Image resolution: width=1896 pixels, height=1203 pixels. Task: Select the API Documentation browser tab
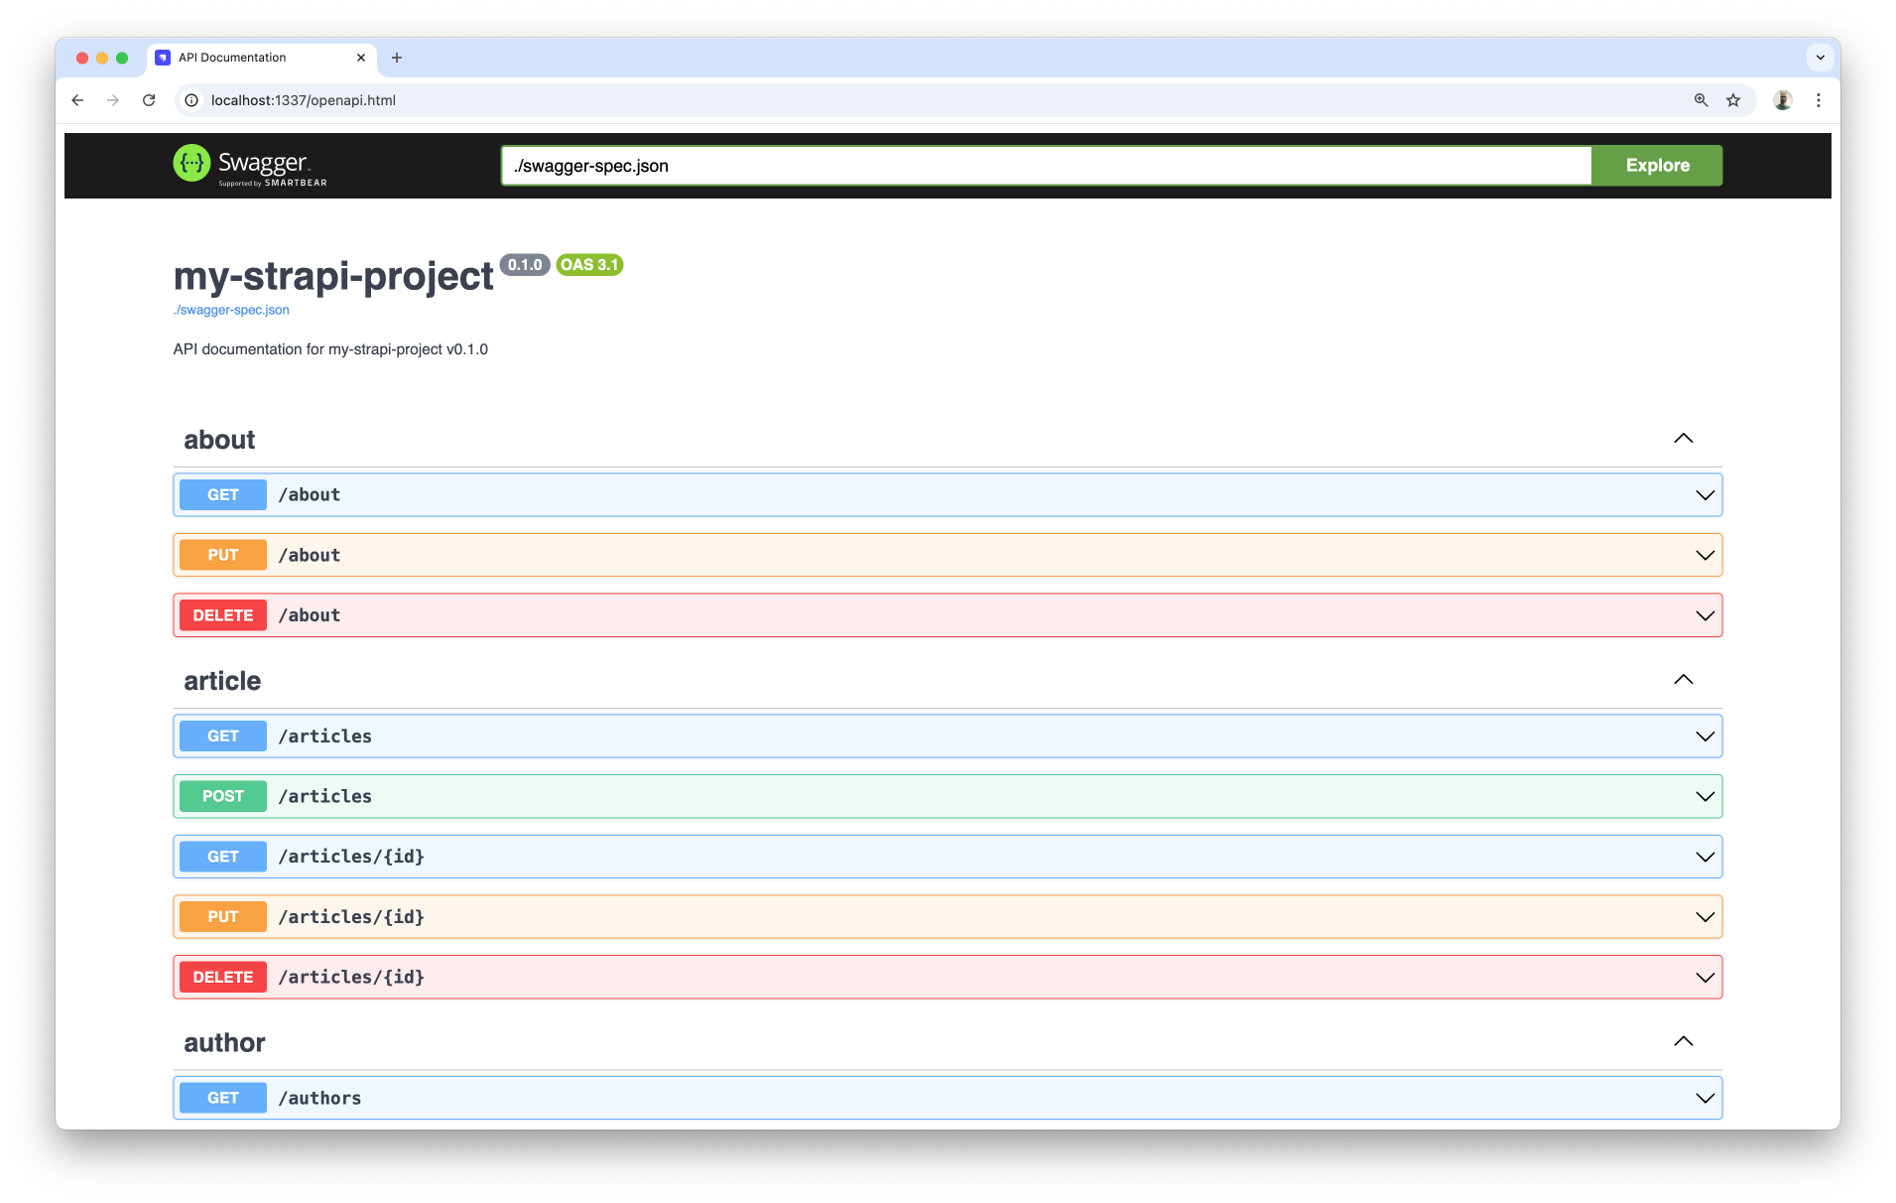click(x=230, y=58)
